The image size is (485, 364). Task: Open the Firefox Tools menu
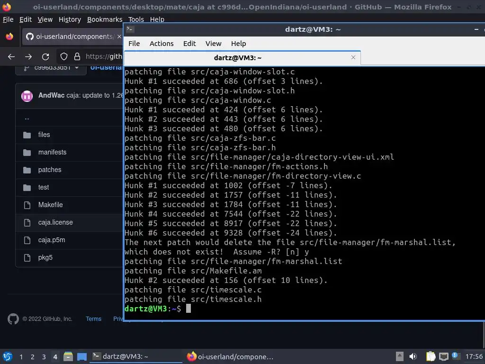[135, 19]
